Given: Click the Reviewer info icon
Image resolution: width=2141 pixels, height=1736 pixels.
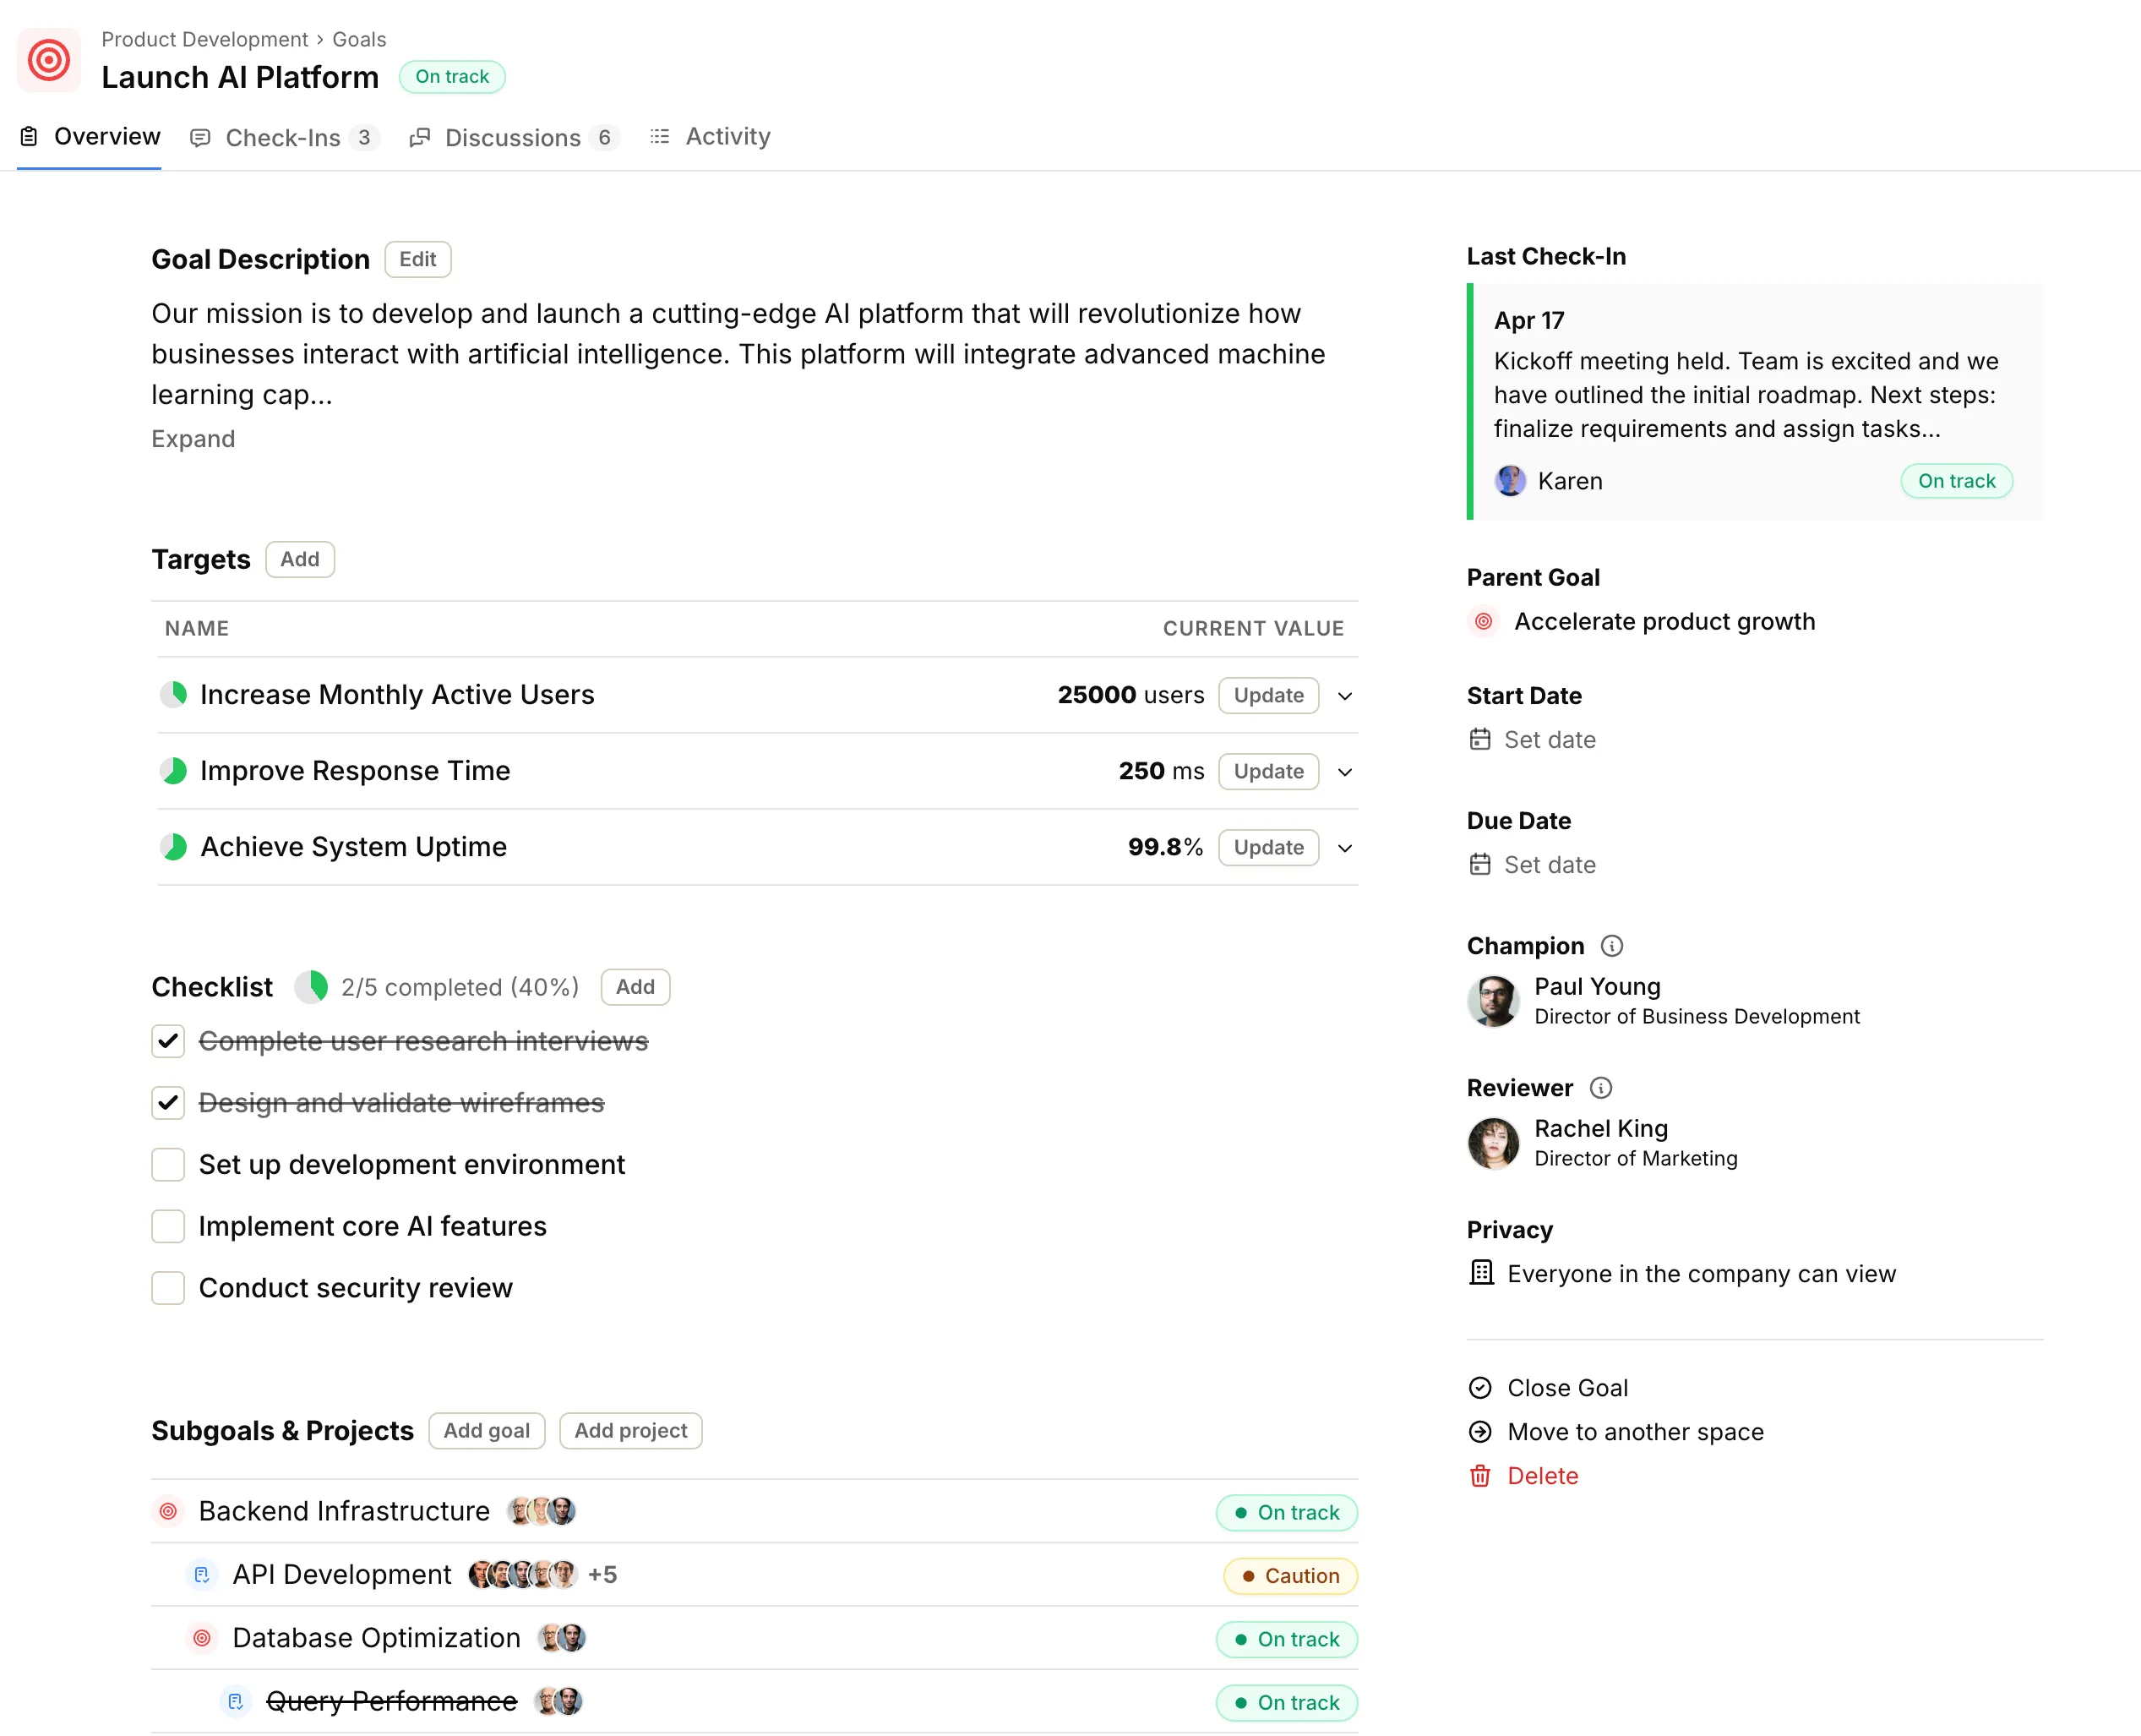Looking at the screenshot, I should click(1600, 1087).
